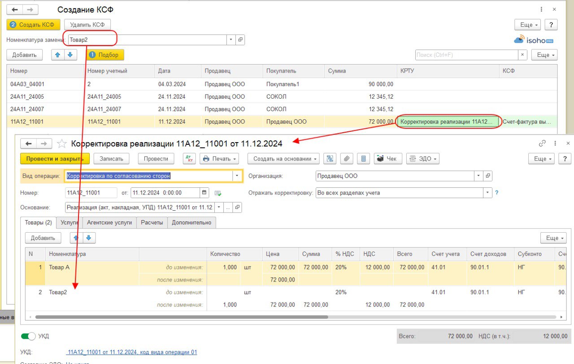Viewport: 574px width, 364px height.
Task: Expand the Номенклатура замены dropdown
Action: point(231,39)
